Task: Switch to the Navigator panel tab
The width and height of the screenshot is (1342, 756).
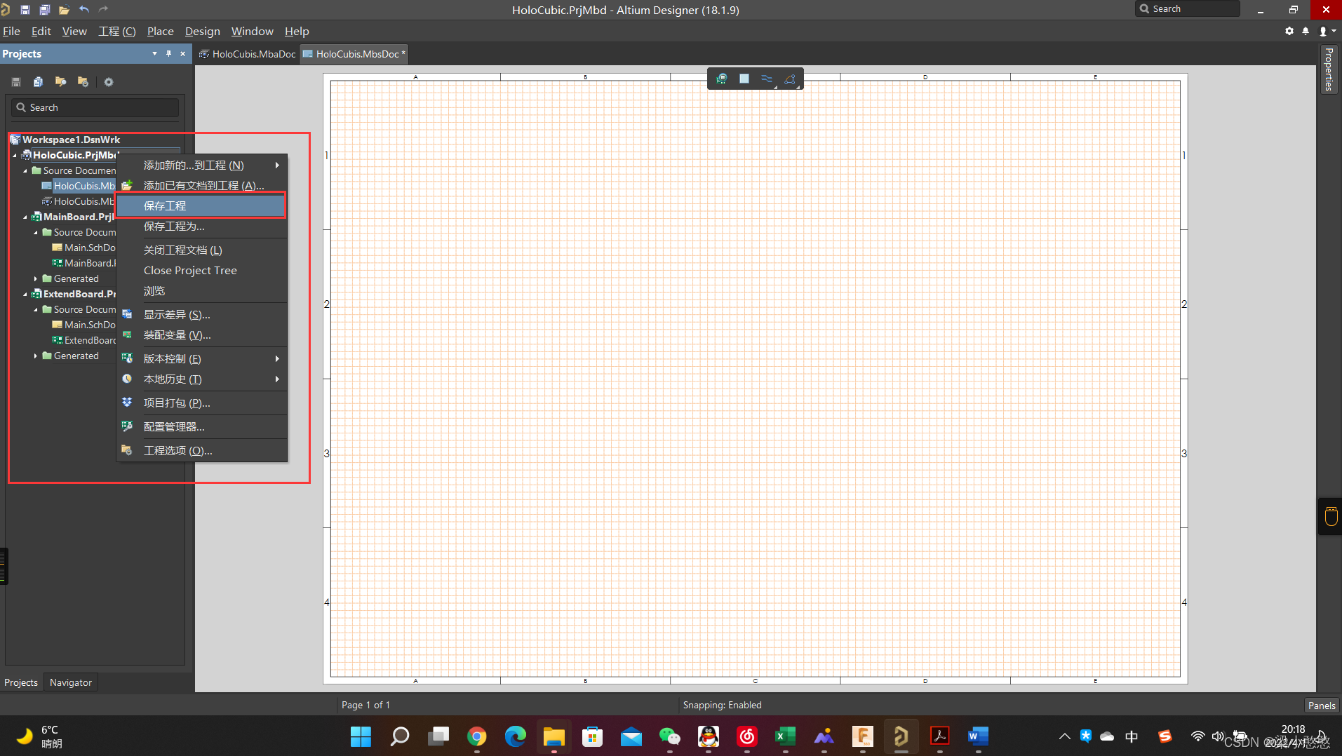Action: click(70, 682)
